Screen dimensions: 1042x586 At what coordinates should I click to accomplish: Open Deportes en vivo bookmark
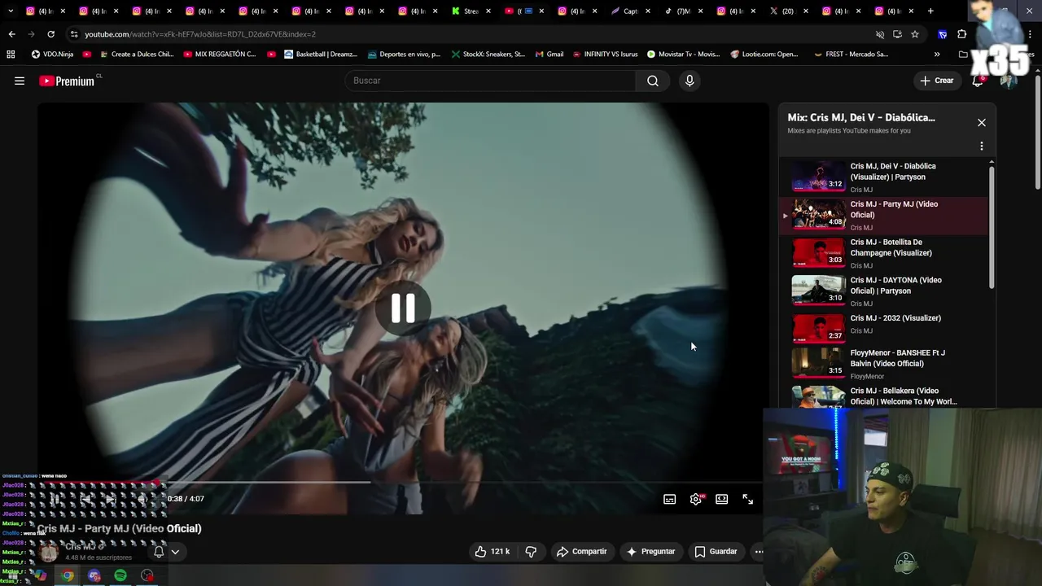(x=405, y=55)
